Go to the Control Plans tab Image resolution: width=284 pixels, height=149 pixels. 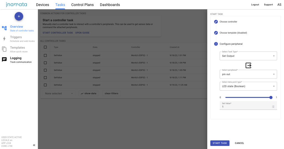(x=82, y=5)
